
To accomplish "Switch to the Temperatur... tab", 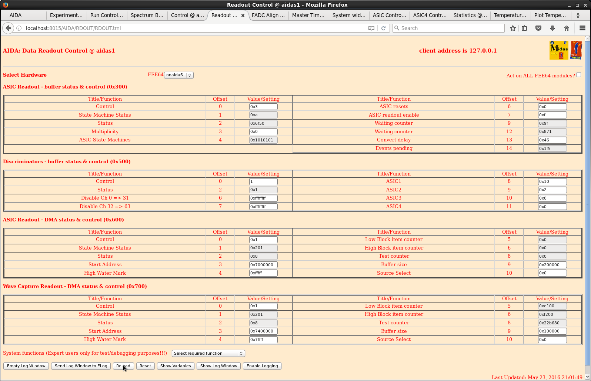I will [510, 15].
